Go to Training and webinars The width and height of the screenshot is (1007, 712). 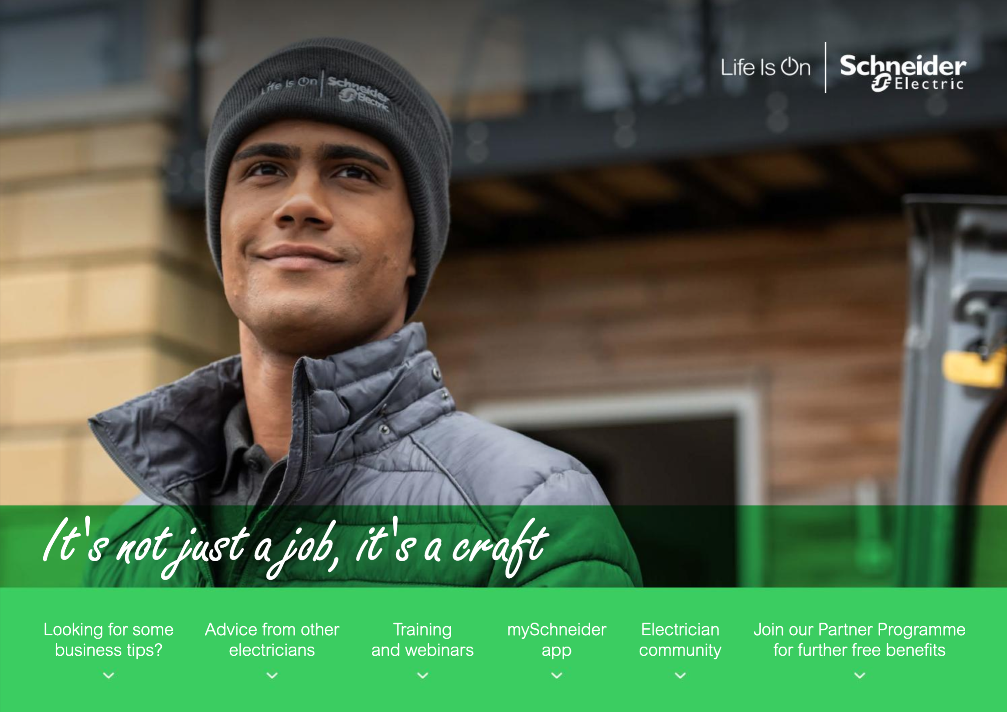(422, 640)
